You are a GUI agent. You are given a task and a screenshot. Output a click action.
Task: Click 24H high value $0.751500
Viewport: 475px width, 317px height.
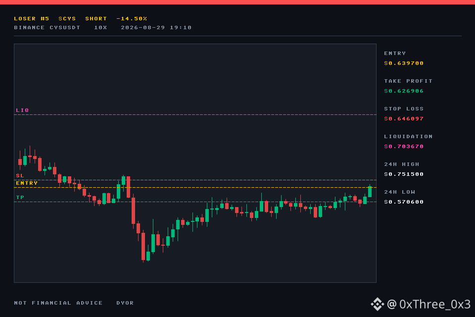[x=404, y=174]
